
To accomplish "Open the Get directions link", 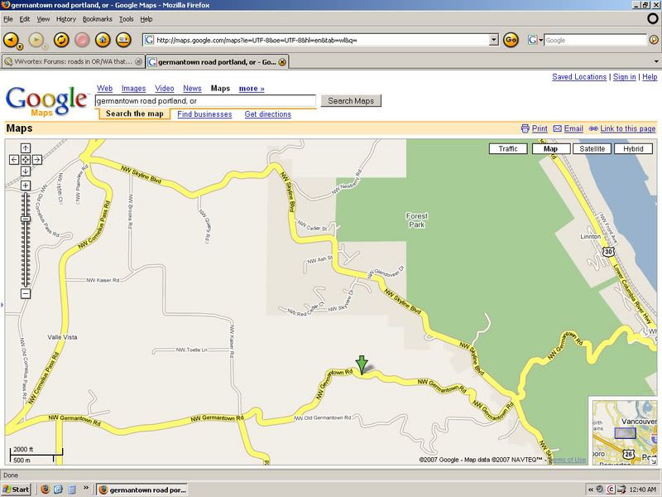I will pyautogui.click(x=267, y=114).
